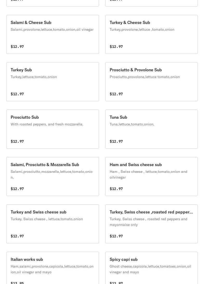
Task: Open the Salami & Cheese Sub item
Action: [31, 23]
